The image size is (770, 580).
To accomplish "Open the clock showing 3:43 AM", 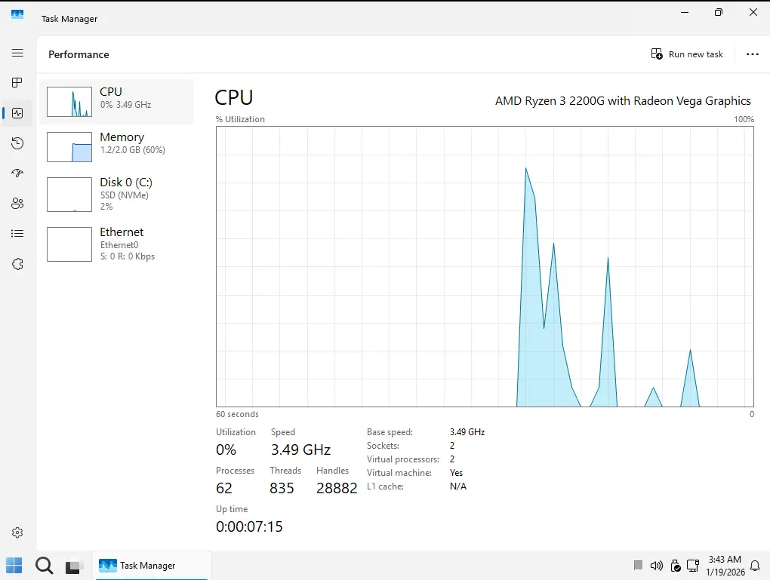I will [x=725, y=565].
